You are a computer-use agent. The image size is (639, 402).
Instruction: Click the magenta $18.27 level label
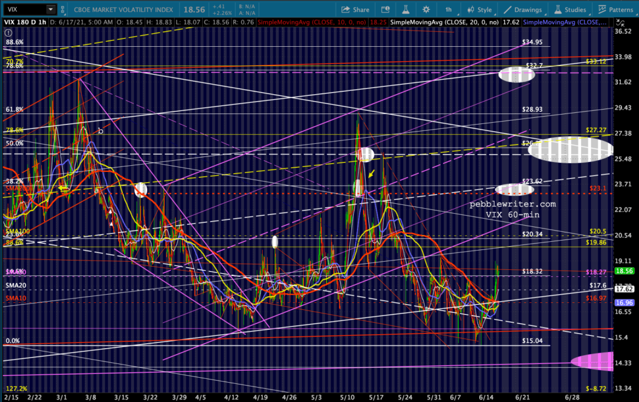[x=596, y=272]
